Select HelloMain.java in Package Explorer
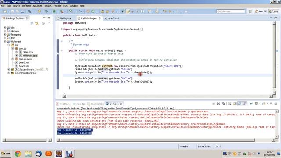 coord(30,56)
